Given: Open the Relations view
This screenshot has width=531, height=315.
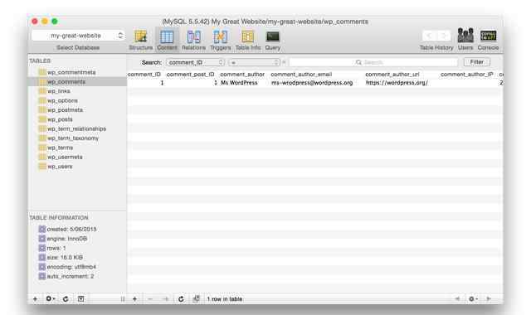Looking at the screenshot, I should coord(193,41).
